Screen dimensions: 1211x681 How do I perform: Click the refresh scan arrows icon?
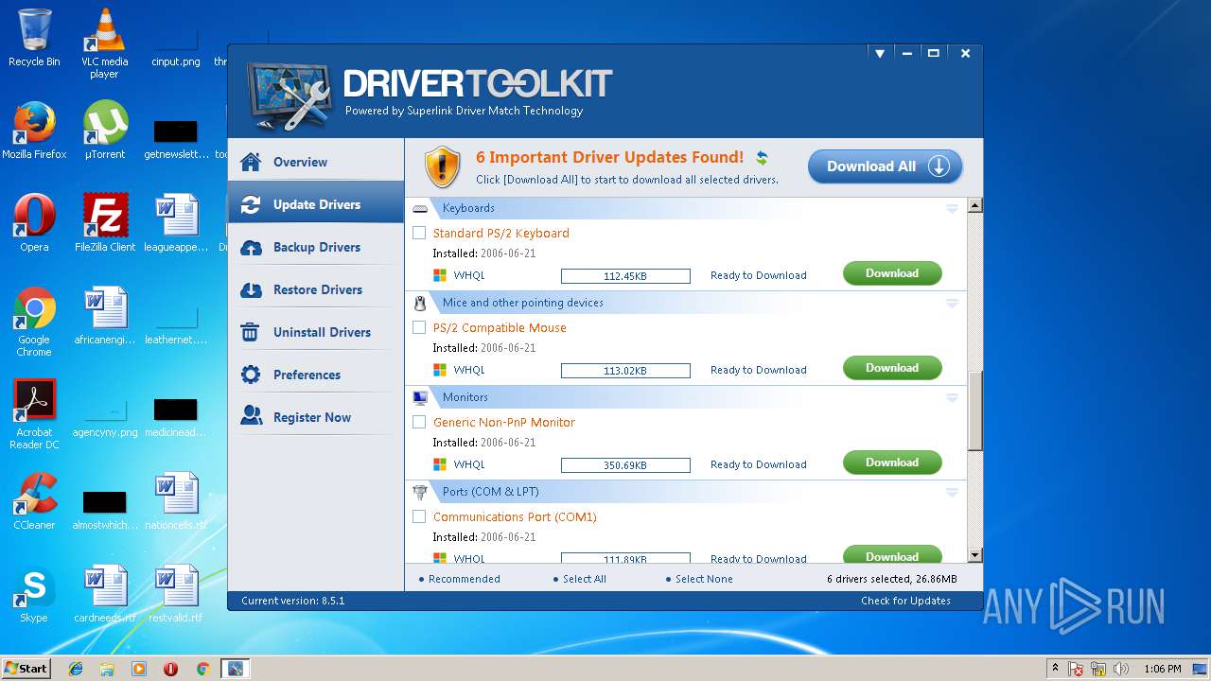[x=762, y=158]
